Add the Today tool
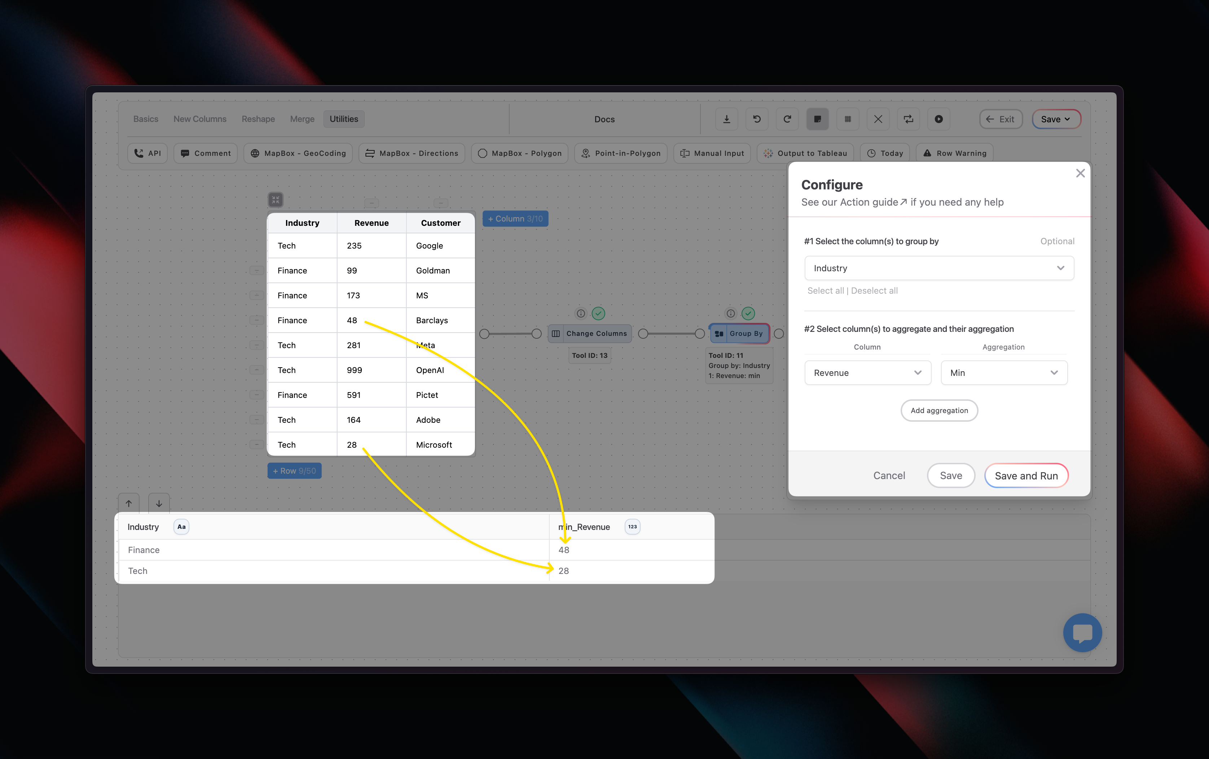The width and height of the screenshot is (1209, 759). pyautogui.click(x=885, y=153)
